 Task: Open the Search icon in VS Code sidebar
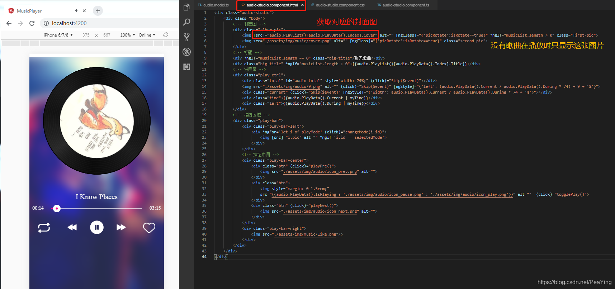pos(186,22)
